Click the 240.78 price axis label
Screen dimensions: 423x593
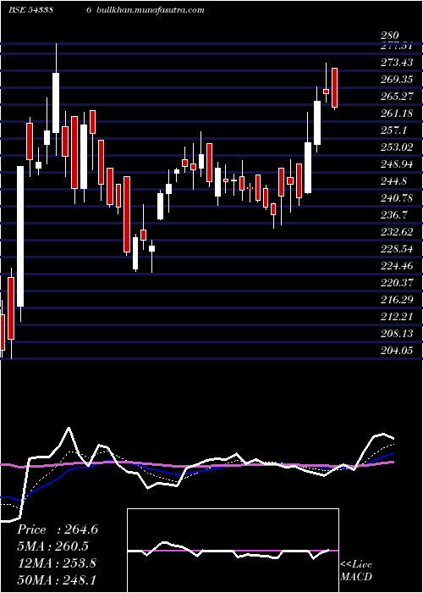pos(397,197)
